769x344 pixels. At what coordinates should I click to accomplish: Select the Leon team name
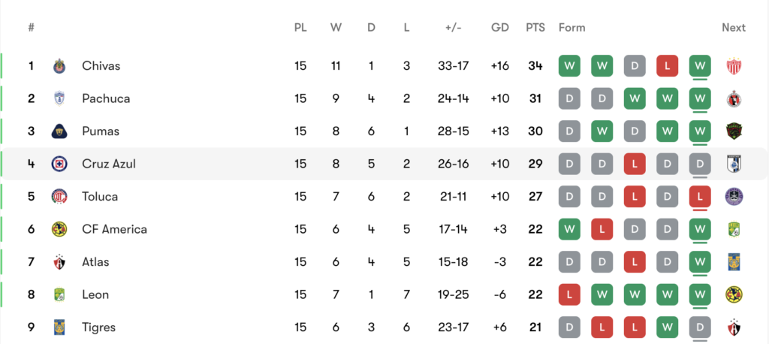[95, 294]
